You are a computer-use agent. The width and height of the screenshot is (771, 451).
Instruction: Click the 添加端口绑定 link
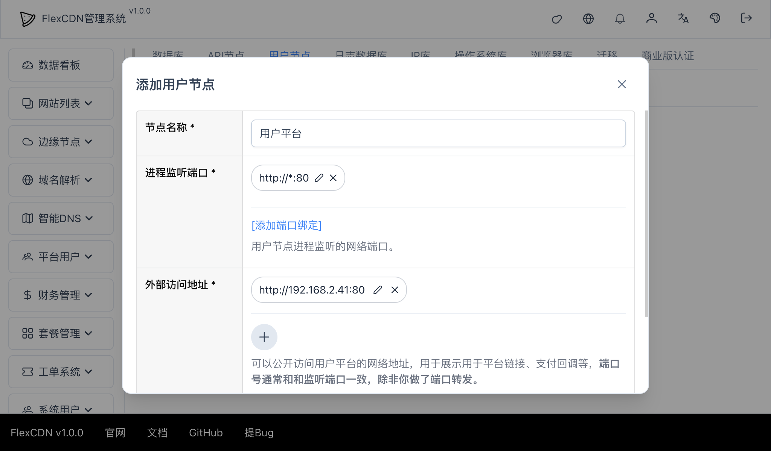pyautogui.click(x=286, y=225)
